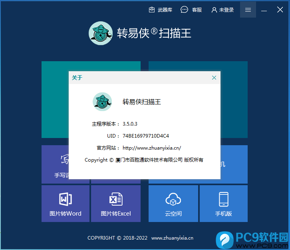Open the 手机版 mobile version tile
Screen dimensions: 290x250
[x=224, y=204]
